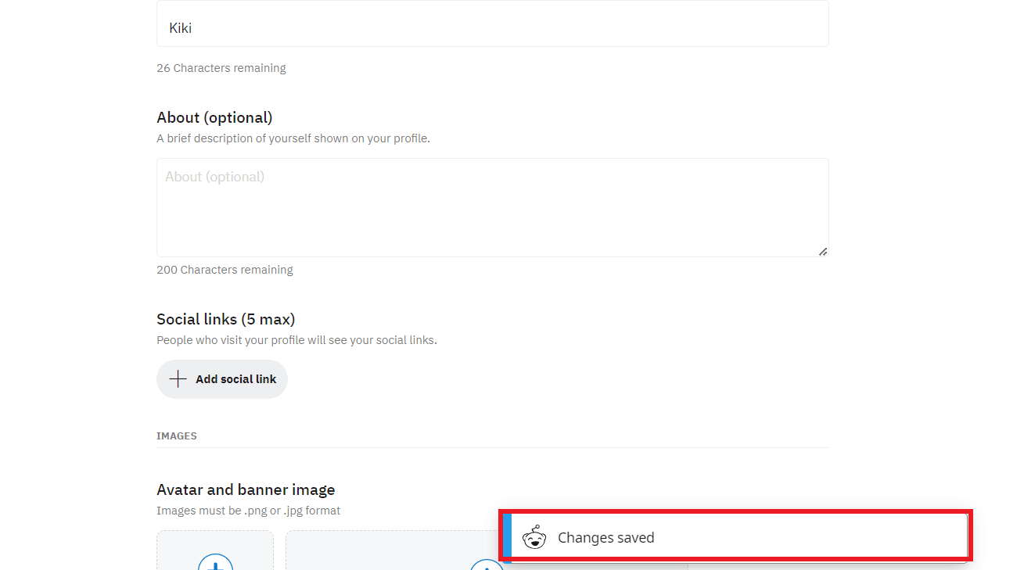
Task: Click "A brief description of yourself" helper text
Action: [293, 138]
